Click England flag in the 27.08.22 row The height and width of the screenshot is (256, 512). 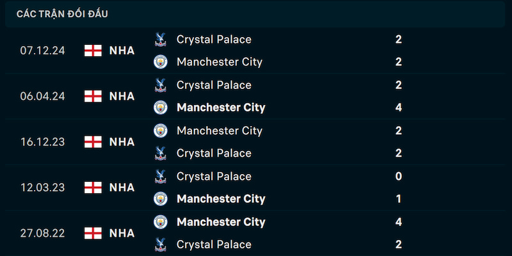click(x=93, y=233)
